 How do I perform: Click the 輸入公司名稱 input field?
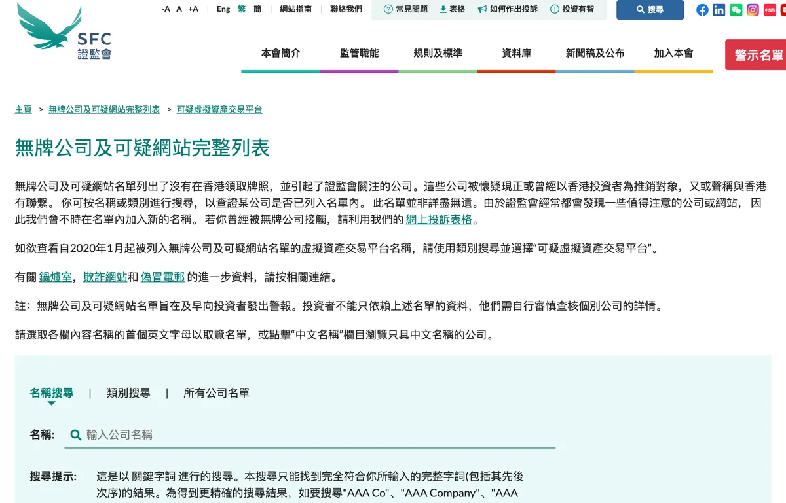tap(310, 435)
